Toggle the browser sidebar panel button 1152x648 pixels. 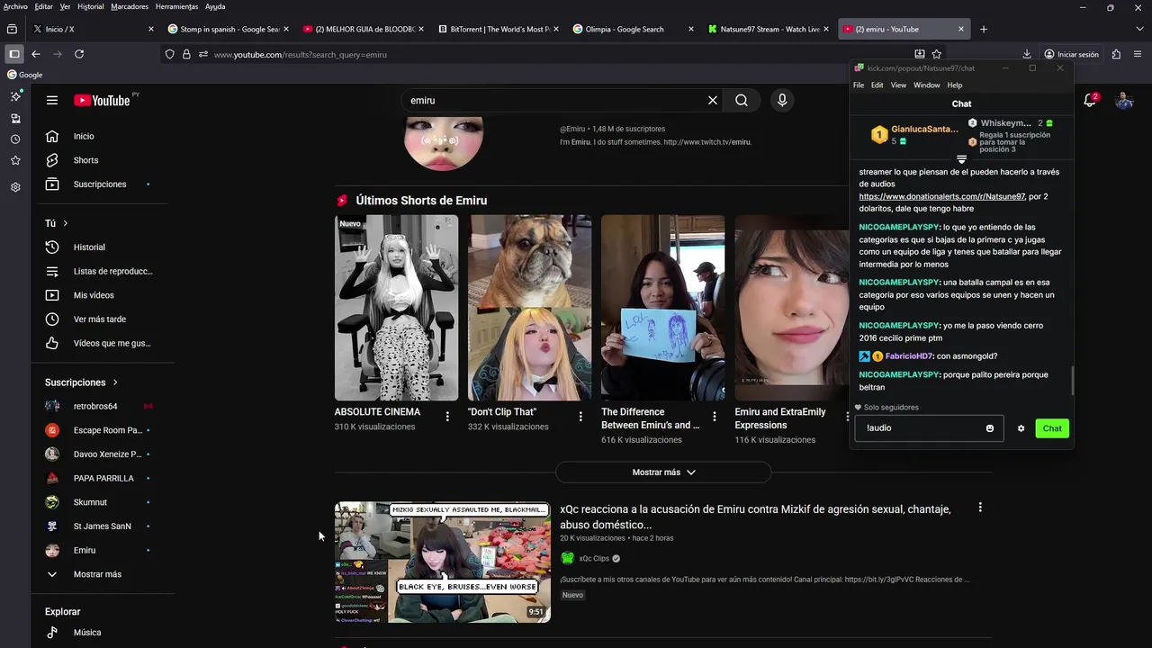point(13,54)
